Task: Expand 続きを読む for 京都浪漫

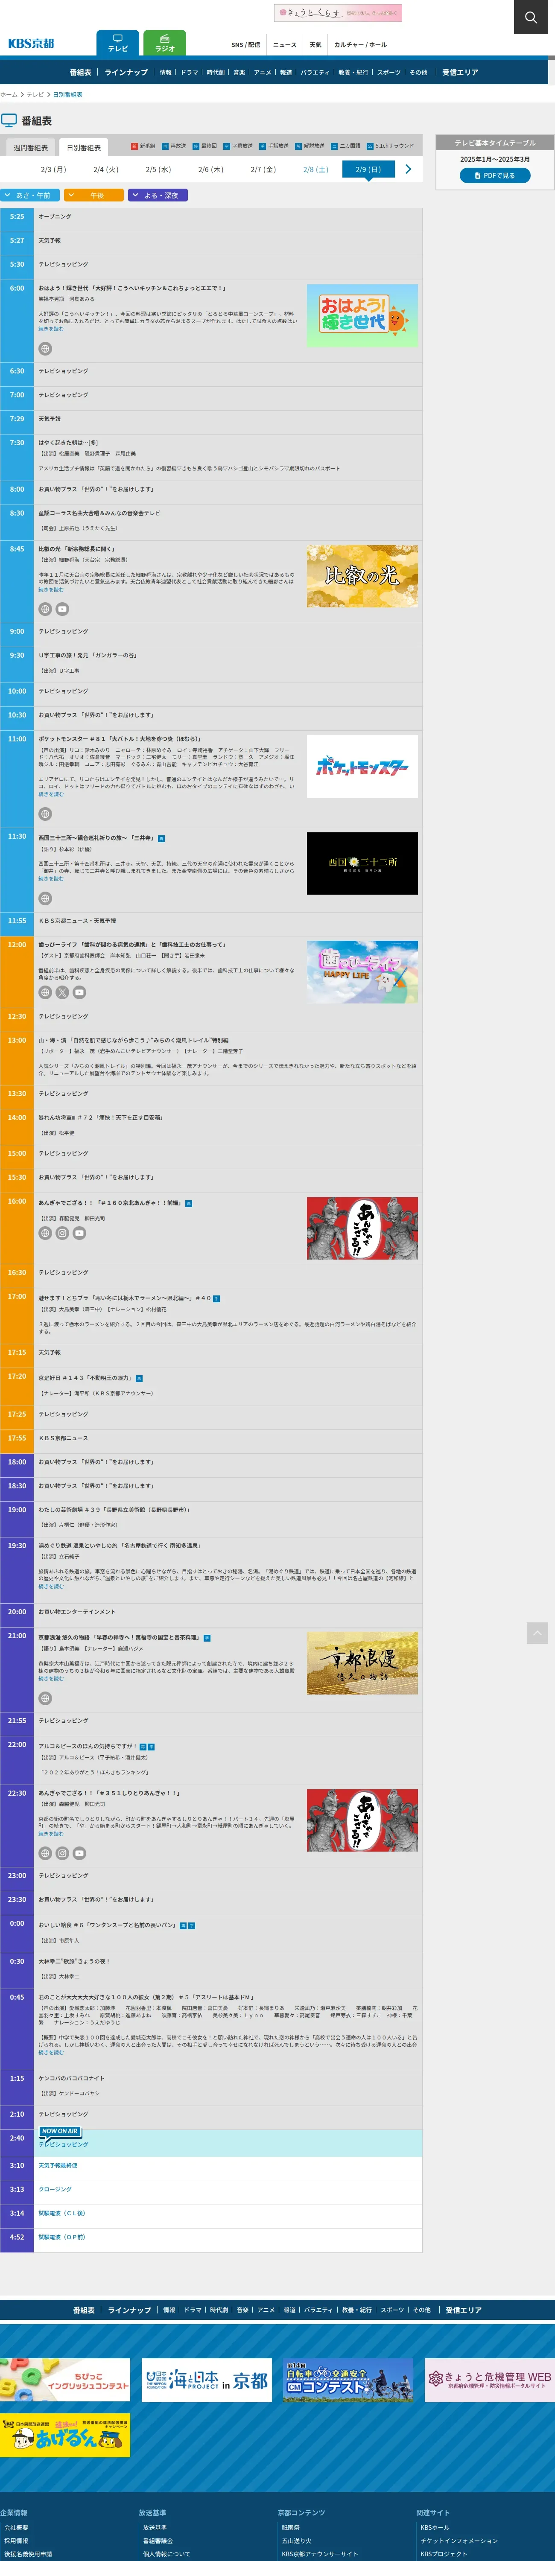Action: (51, 1678)
